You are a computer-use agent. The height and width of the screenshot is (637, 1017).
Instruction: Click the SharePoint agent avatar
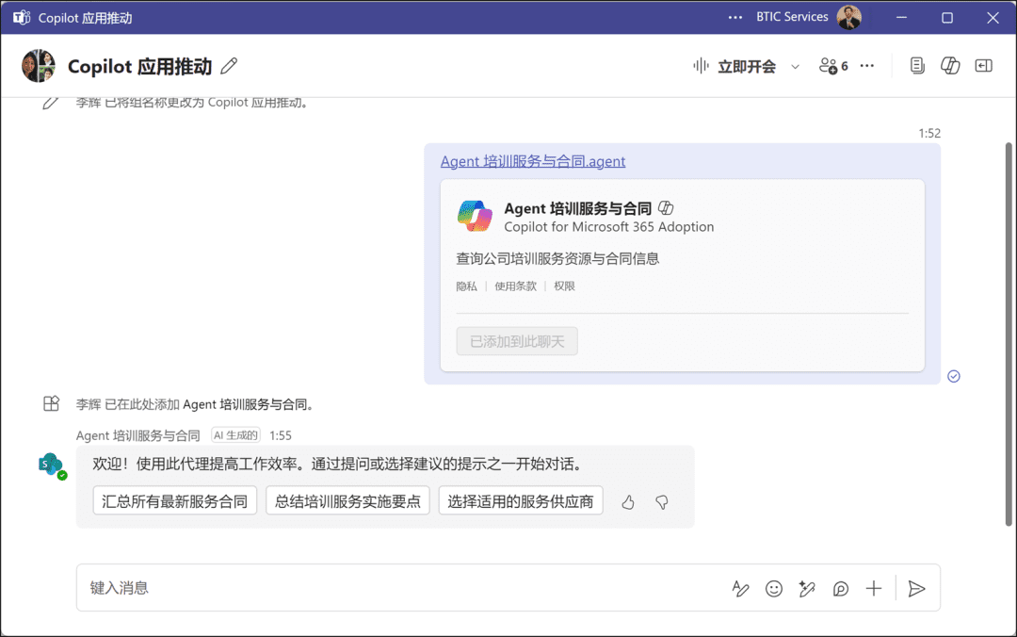click(52, 465)
